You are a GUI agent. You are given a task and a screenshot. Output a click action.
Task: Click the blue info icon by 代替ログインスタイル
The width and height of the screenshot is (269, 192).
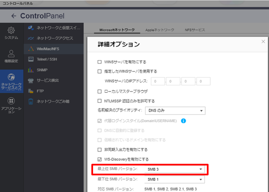click(x=183, y=121)
